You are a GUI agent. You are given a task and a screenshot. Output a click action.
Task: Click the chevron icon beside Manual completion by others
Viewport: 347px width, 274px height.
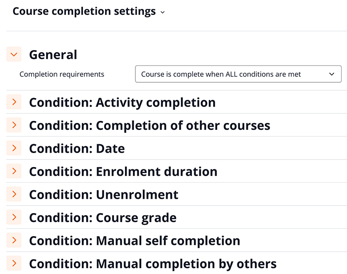click(14, 263)
